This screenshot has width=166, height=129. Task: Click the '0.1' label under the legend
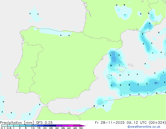coord(3,128)
